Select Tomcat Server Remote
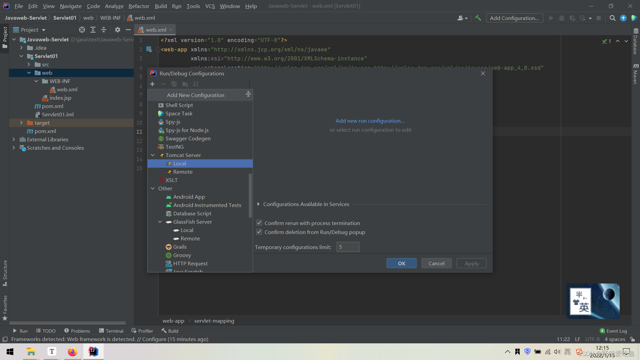Screen dimensions: 640x360 [200, 172]
